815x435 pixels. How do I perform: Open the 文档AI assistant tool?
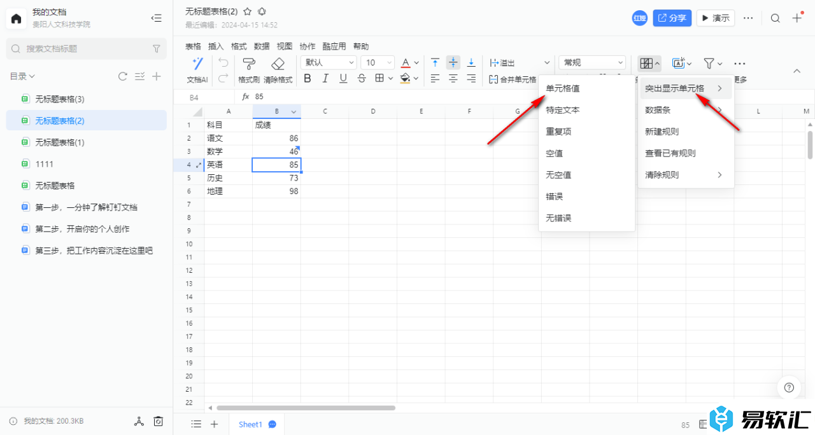pyautogui.click(x=197, y=69)
